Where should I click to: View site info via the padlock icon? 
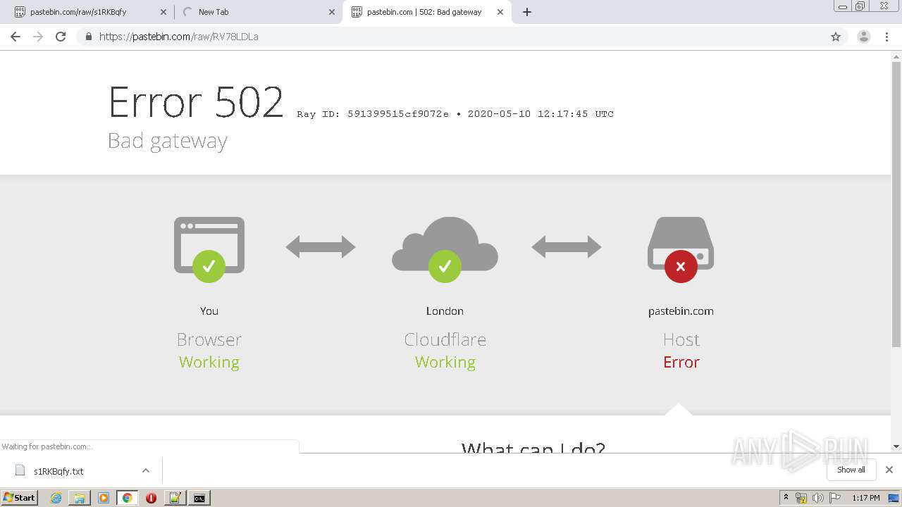tap(88, 37)
